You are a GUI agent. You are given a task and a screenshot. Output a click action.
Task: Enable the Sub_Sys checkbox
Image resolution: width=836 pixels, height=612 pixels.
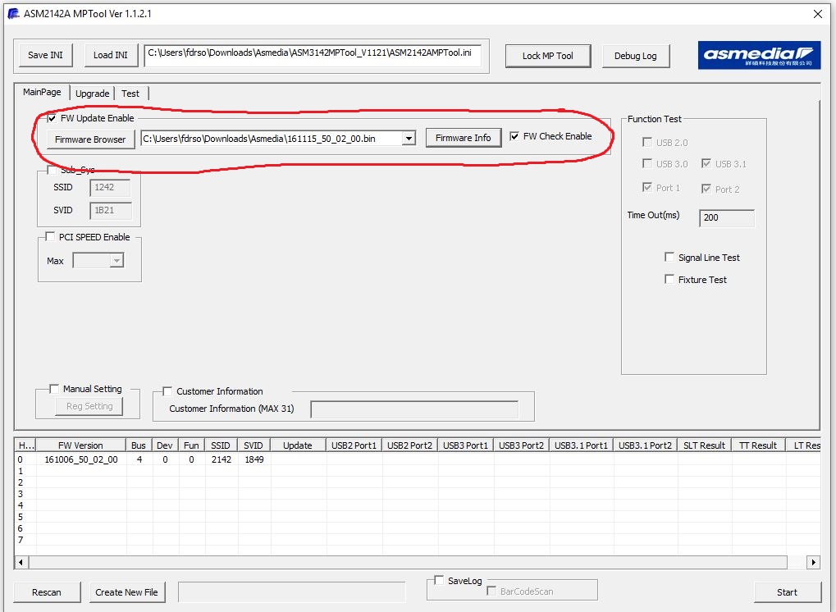tap(52, 170)
